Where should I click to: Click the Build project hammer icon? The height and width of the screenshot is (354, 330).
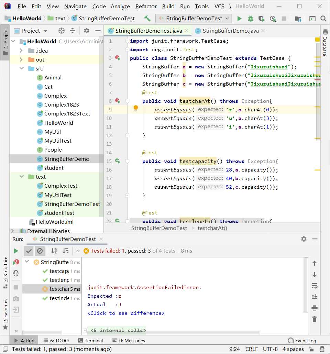pyautogui.click(x=147, y=18)
